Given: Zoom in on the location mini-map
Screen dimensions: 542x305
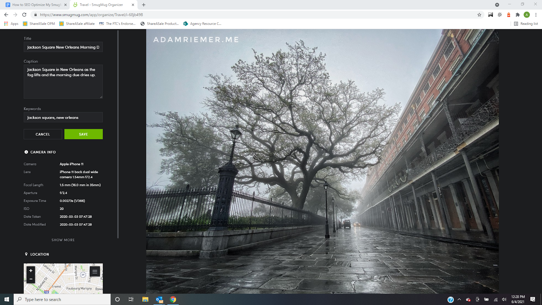Looking at the screenshot, I should (30, 270).
